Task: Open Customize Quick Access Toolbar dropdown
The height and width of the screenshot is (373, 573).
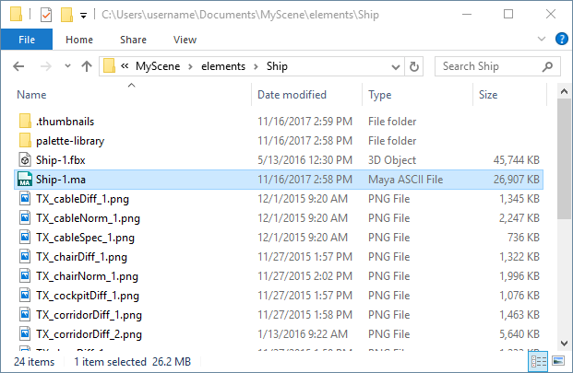Action: (x=84, y=16)
